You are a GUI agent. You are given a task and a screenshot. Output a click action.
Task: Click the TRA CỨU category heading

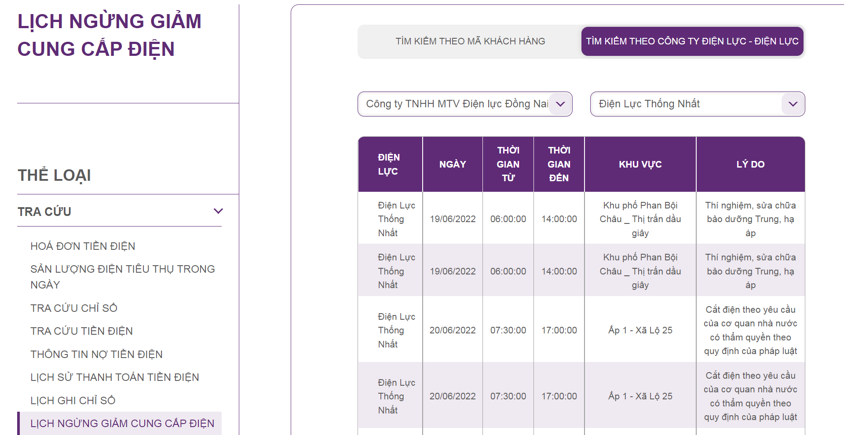44,212
